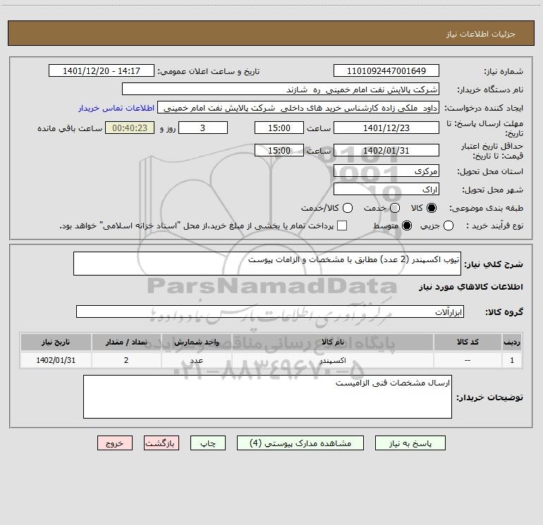The image size is (543, 525).
Task: Open مشاهده مدارک پیوستی (4) button
Action: pyautogui.click(x=300, y=443)
